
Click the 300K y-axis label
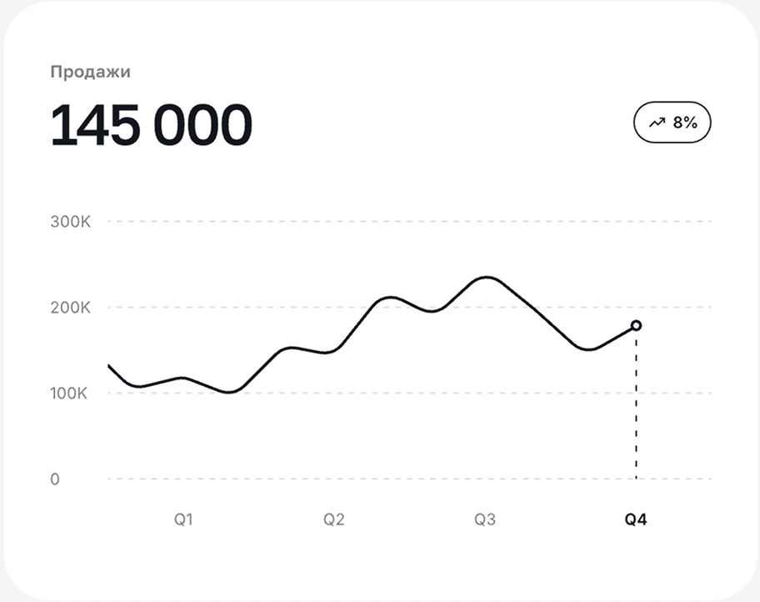coord(69,222)
